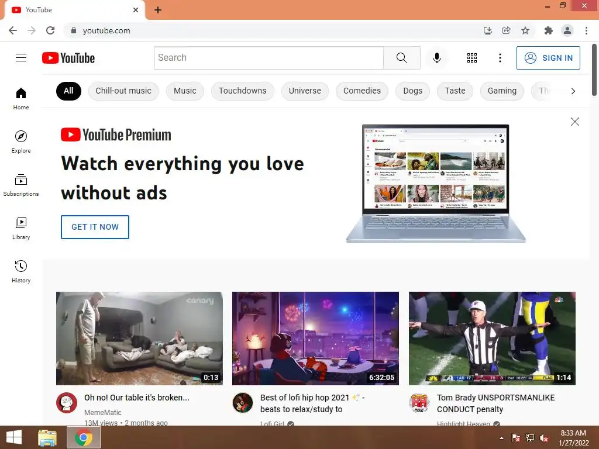The image size is (599, 449).
Task: Click the page vertical scrollbar
Action: [x=594, y=70]
